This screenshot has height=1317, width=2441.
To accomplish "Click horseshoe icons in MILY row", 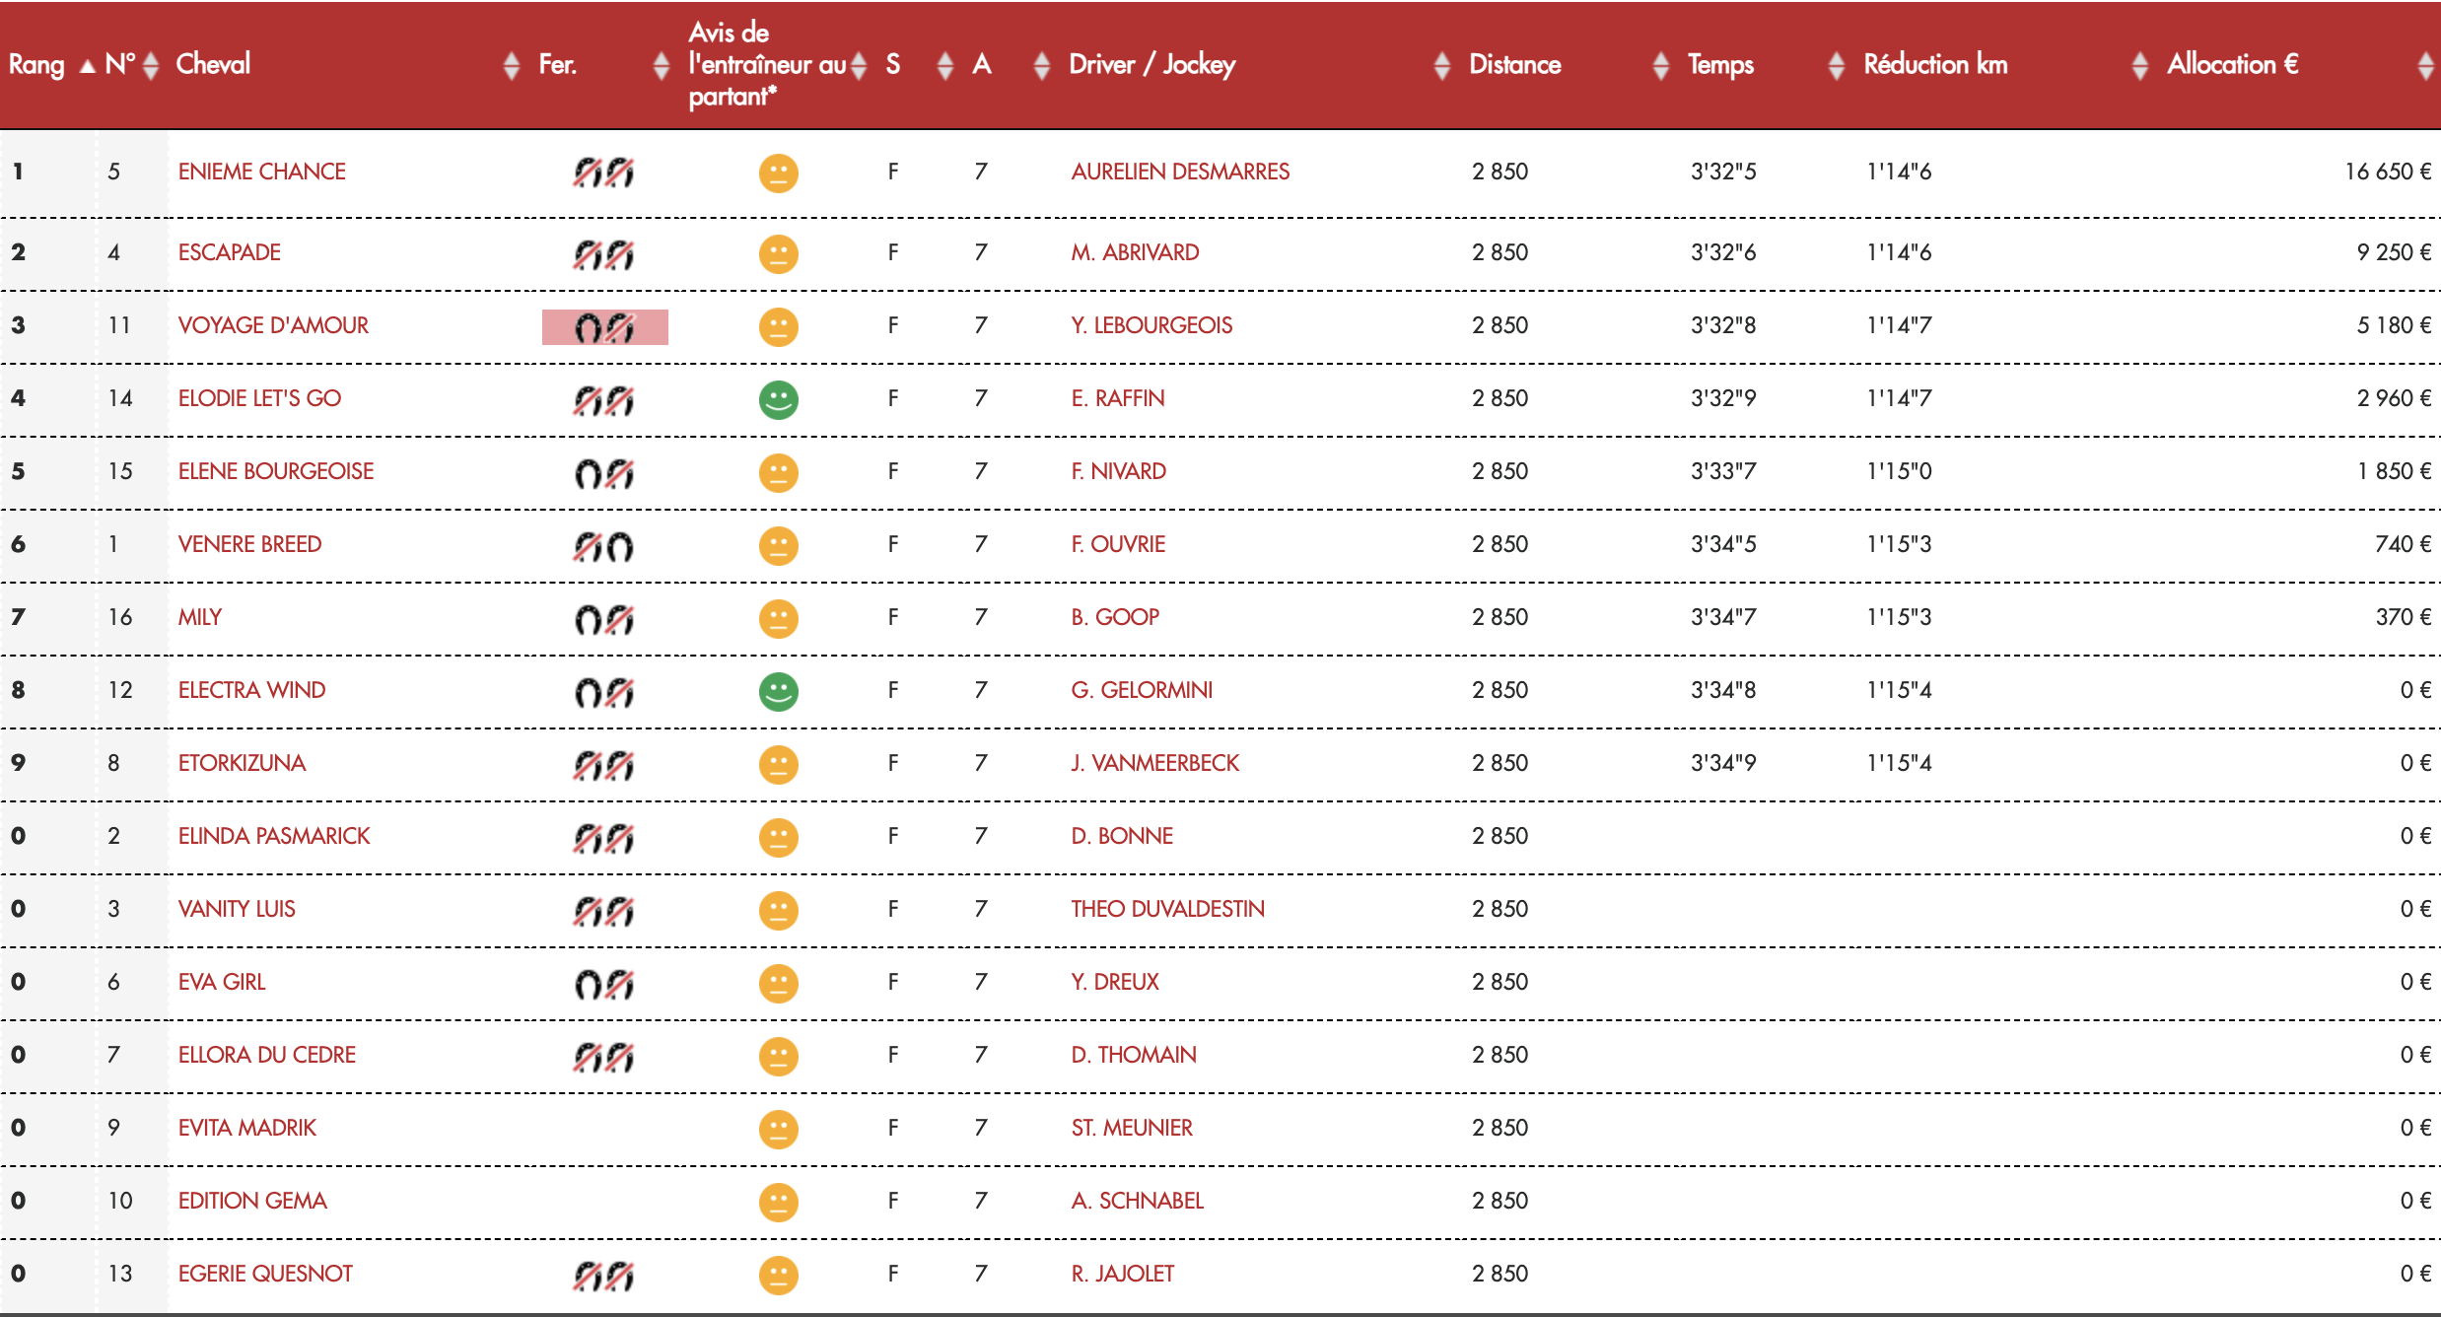I will click(x=604, y=619).
